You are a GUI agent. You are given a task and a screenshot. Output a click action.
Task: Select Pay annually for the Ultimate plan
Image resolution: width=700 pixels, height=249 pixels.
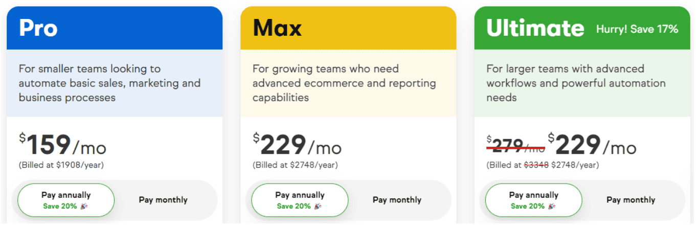(x=533, y=200)
